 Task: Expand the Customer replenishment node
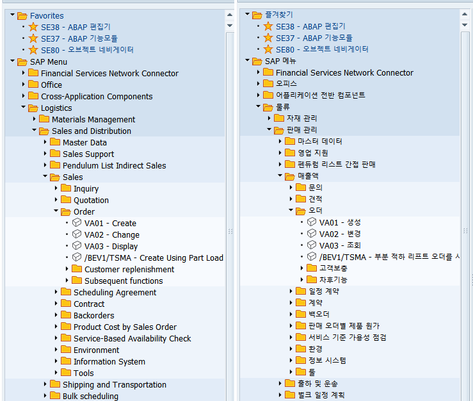click(67, 269)
